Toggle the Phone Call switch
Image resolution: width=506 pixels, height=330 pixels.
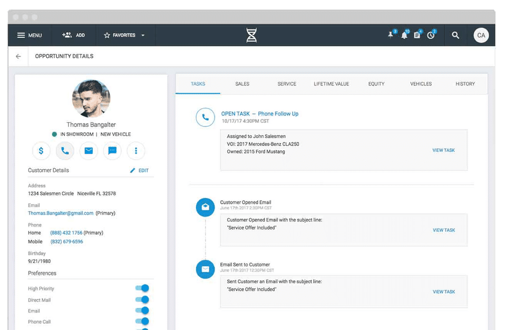[x=142, y=321]
